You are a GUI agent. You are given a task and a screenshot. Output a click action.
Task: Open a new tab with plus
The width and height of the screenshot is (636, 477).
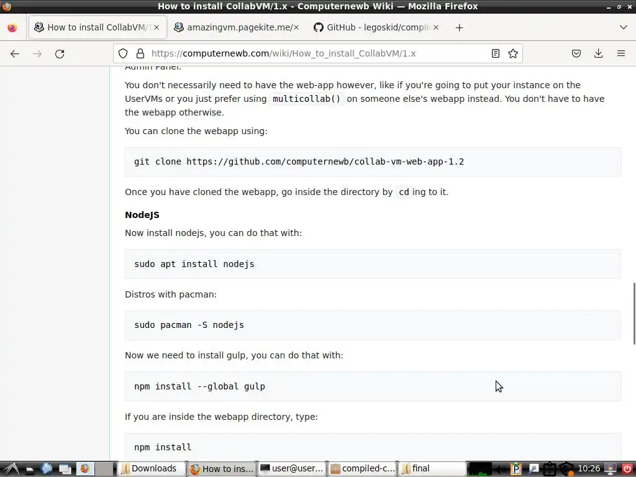(459, 27)
